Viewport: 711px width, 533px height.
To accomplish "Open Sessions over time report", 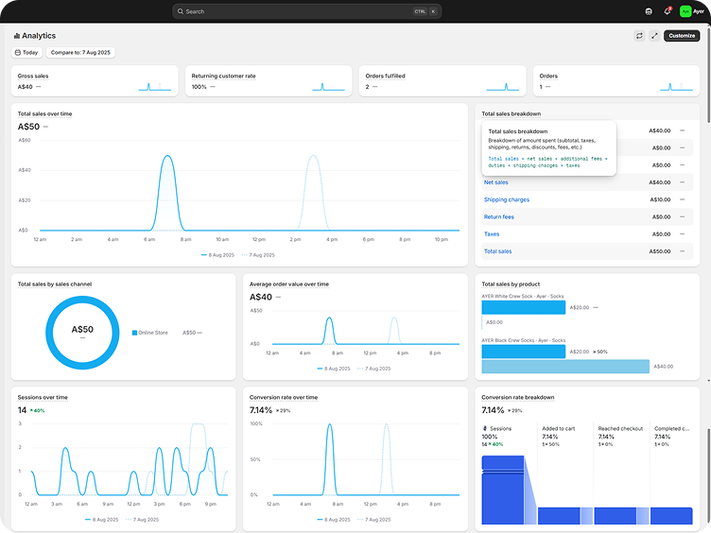I will pos(43,398).
